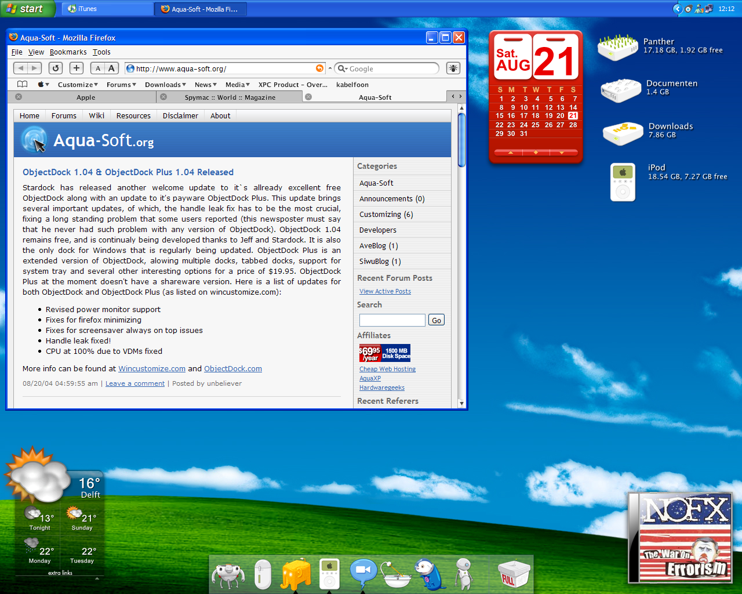Close the Spymac World Magazine tab

tap(163, 97)
